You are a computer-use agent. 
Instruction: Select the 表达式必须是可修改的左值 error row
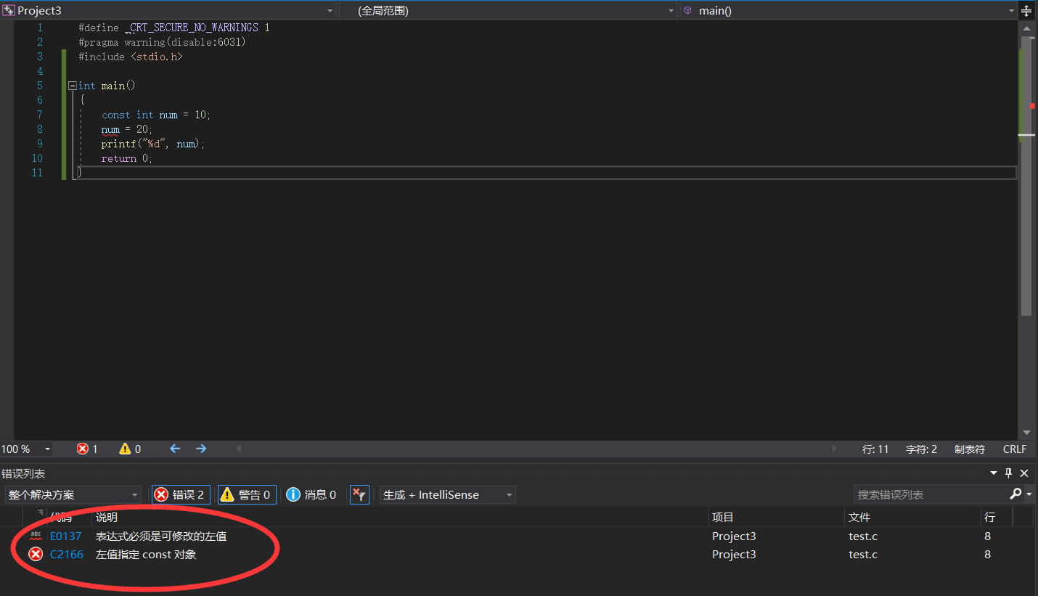coord(161,536)
